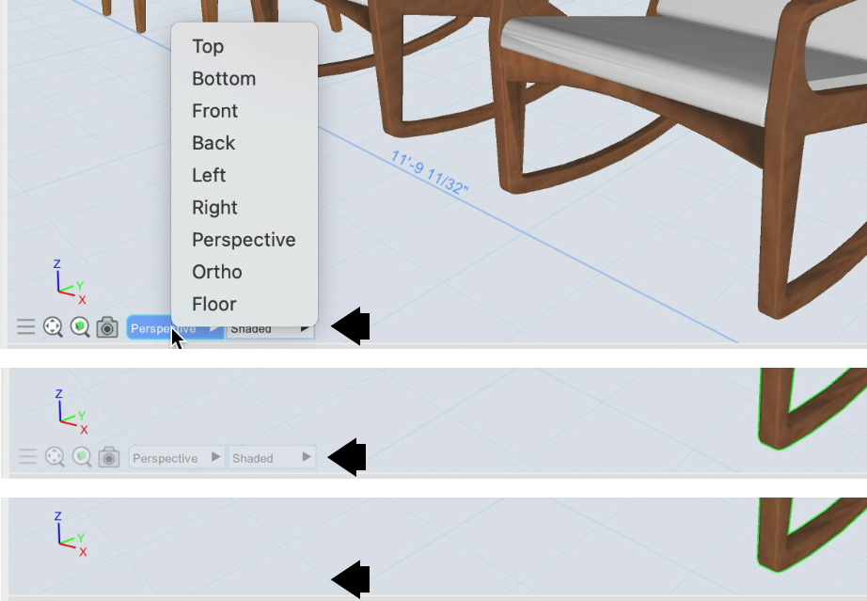Click the camera snapshot icon in the active toolbar
This screenshot has width=867, height=601.
pos(107,327)
